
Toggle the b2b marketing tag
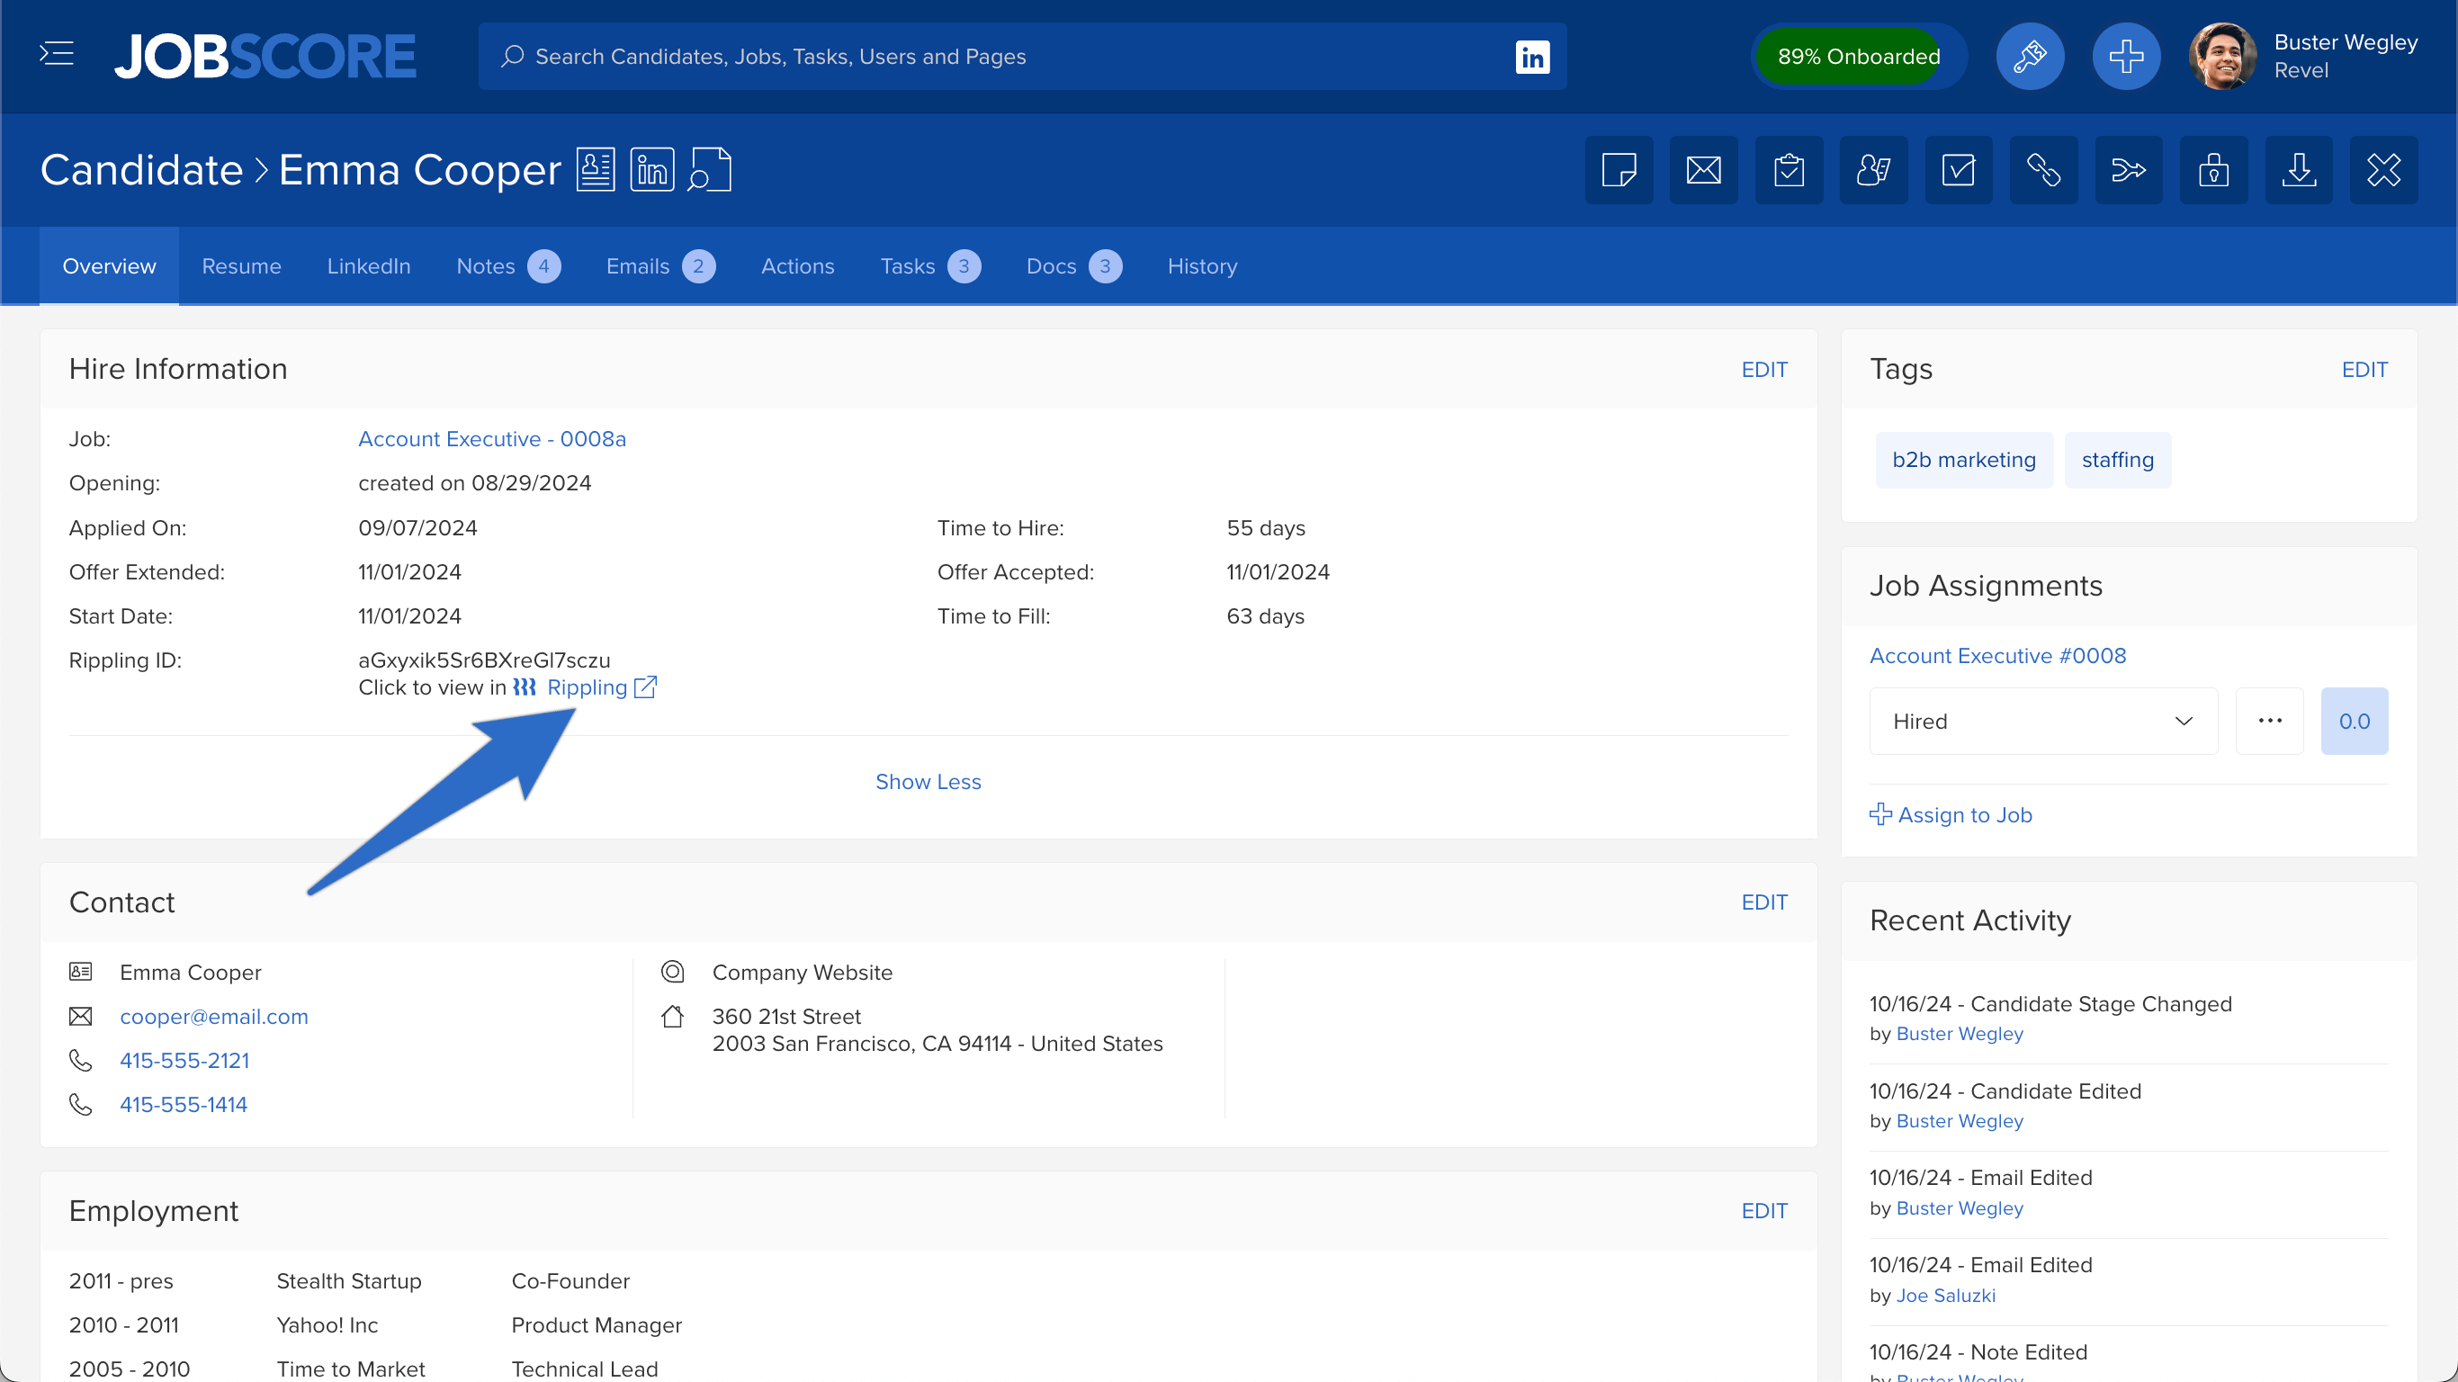pyautogui.click(x=1963, y=459)
